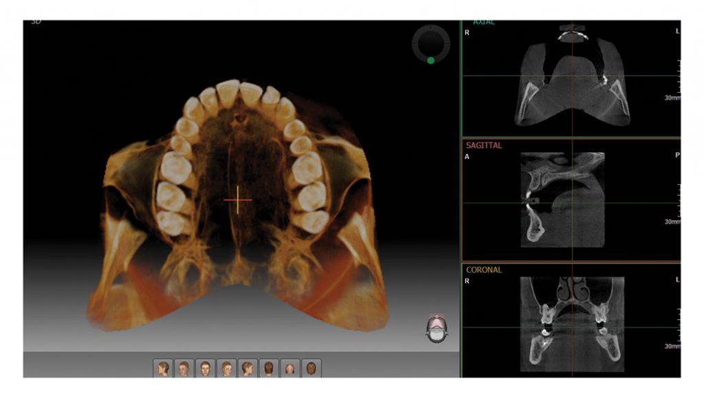The image size is (704, 399).
Task: Select the SAGITTAL view label
Action: (485, 146)
